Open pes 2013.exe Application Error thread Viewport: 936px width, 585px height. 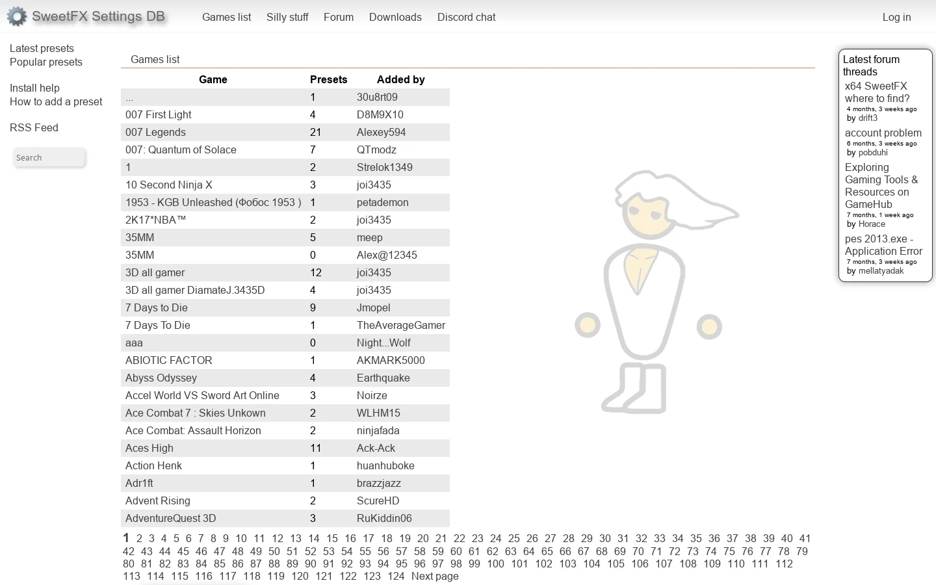click(883, 244)
